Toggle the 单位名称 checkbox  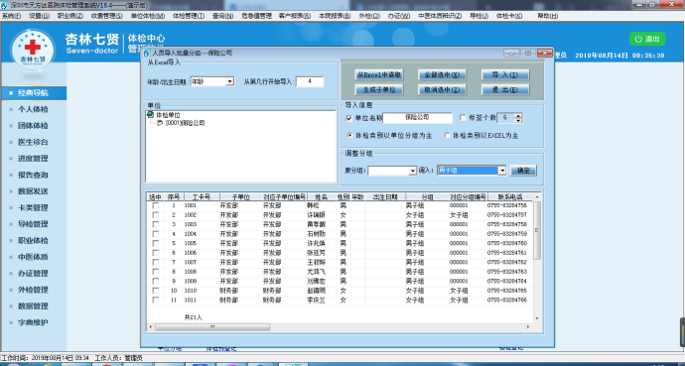coord(348,118)
